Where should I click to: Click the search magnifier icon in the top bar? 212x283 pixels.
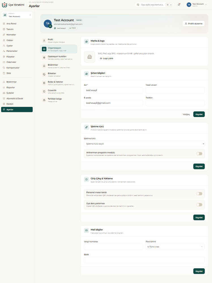(138, 5)
